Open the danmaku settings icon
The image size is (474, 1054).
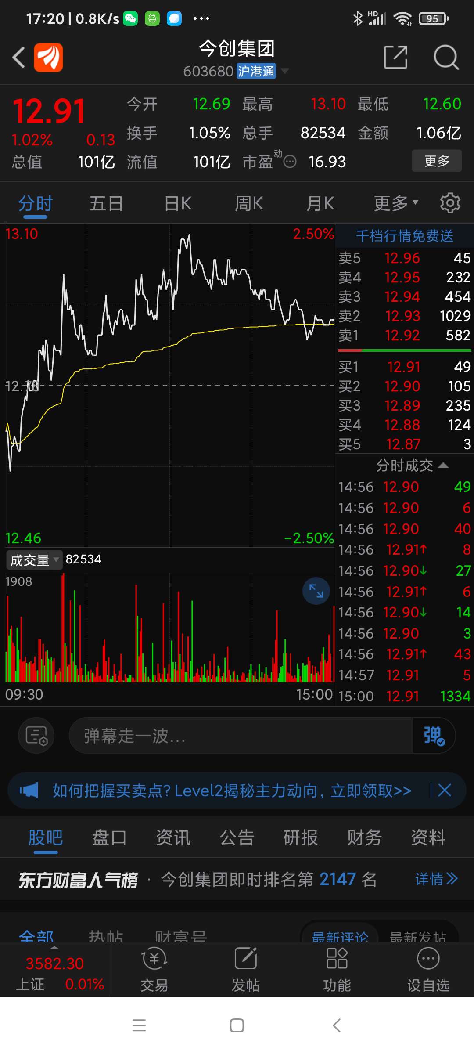(x=36, y=735)
